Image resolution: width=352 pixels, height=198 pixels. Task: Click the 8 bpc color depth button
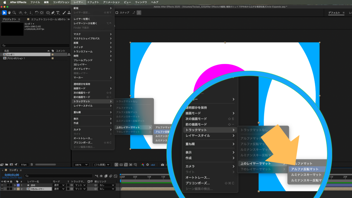point(24,165)
